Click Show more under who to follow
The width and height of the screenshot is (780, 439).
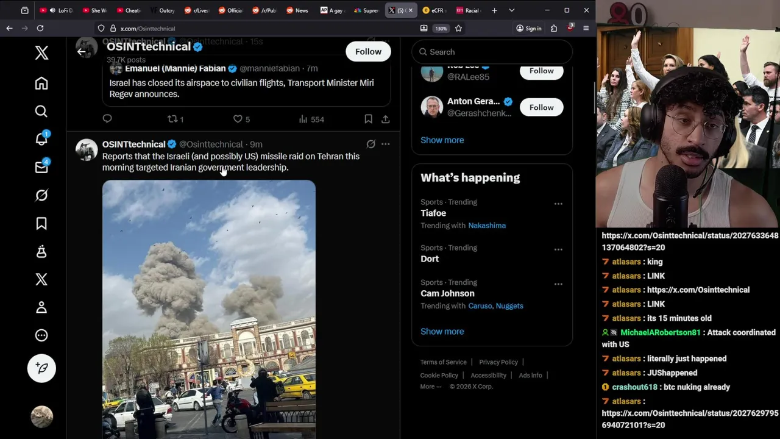tap(442, 140)
